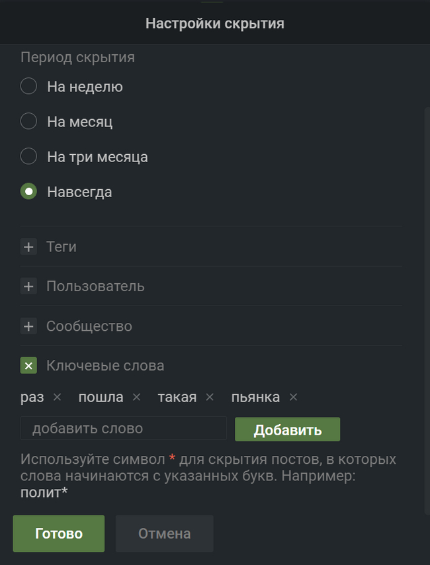Expand the Пользователь section
Image resolution: width=430 pixels, height=565 pixels.
click(x=95, y=286)
